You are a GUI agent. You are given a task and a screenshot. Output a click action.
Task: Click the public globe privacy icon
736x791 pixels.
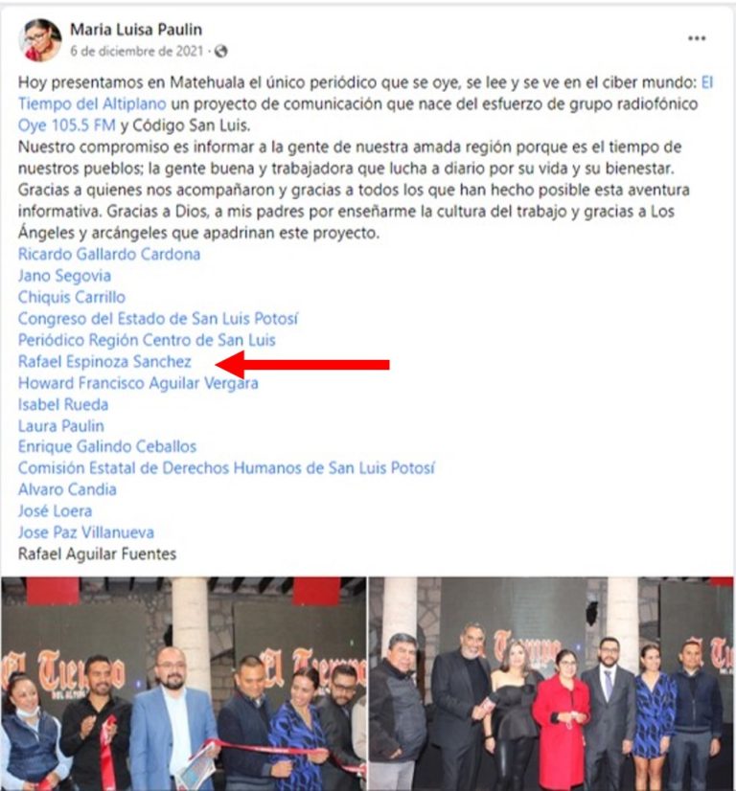[x=220, y=52]
